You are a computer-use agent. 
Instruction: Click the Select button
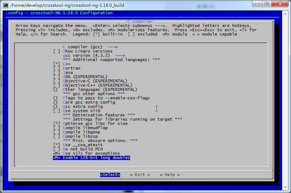pyautogui.click(x=110, y=175)
